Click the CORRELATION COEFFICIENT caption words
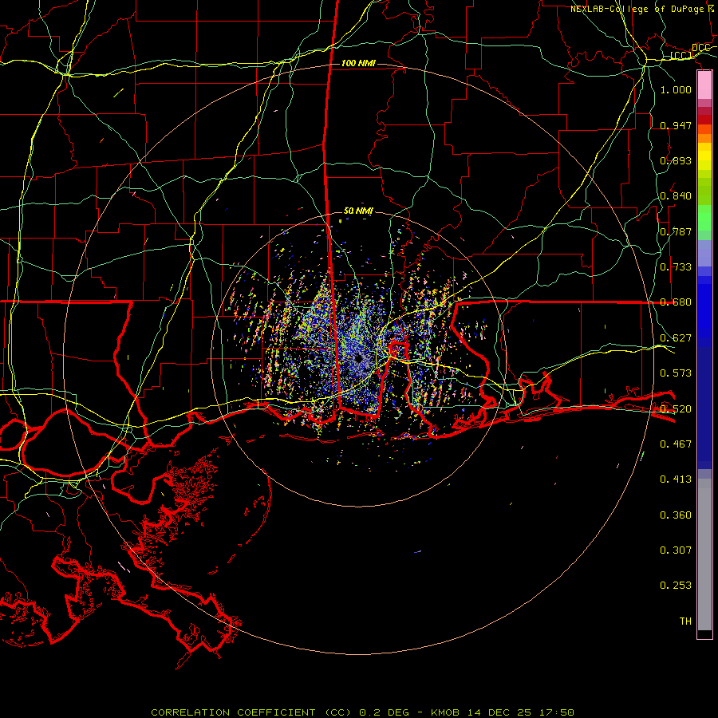This screenshot has width=718, height=718. 233,712
